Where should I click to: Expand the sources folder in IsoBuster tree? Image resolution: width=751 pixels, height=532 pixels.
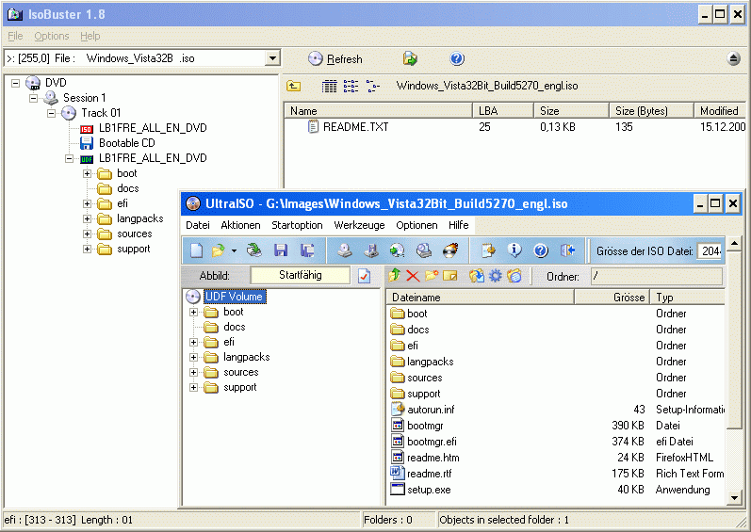88,234
